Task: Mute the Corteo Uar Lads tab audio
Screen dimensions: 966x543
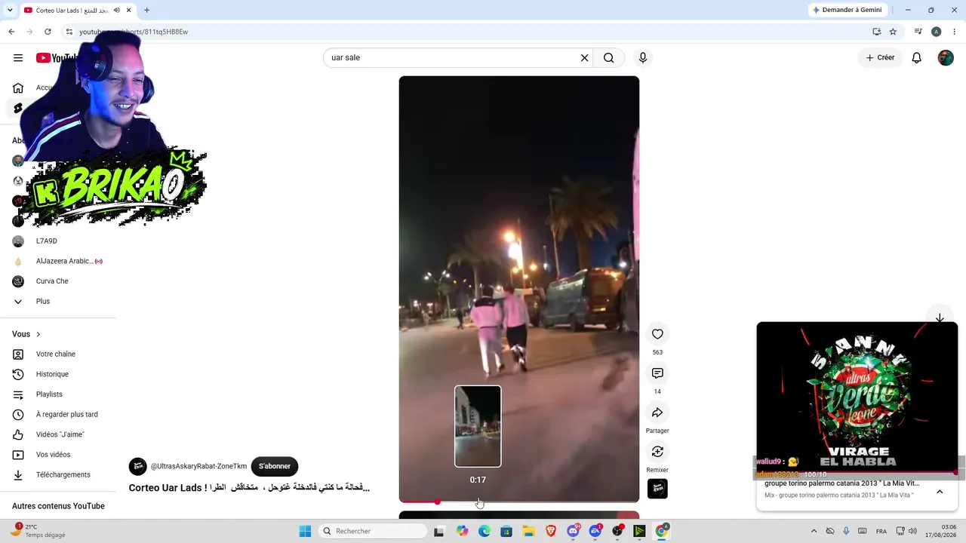Action: point(116,10)
